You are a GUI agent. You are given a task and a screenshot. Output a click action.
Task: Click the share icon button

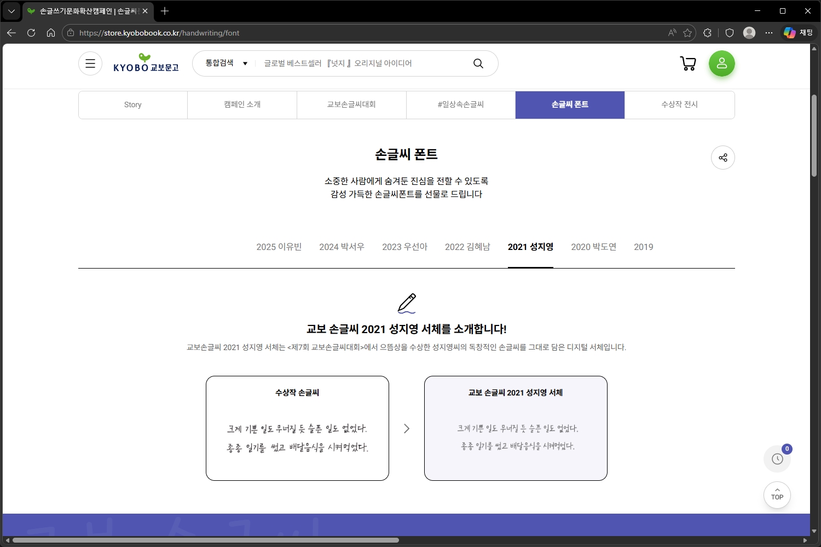coord(723,158)
